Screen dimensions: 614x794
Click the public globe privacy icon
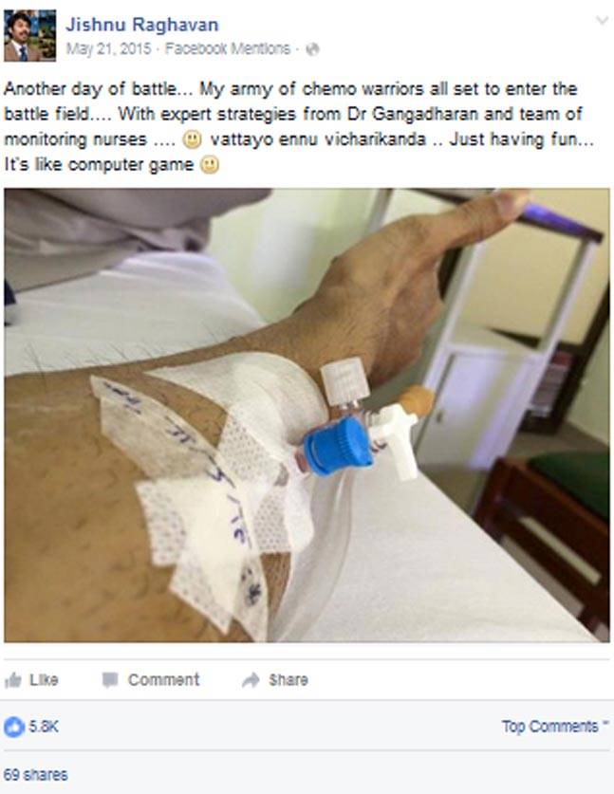(312, 49)
